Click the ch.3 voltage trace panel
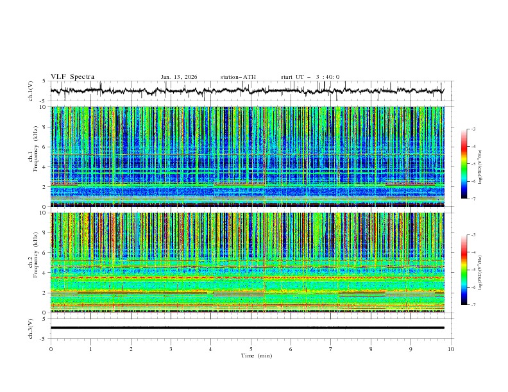 251,327
